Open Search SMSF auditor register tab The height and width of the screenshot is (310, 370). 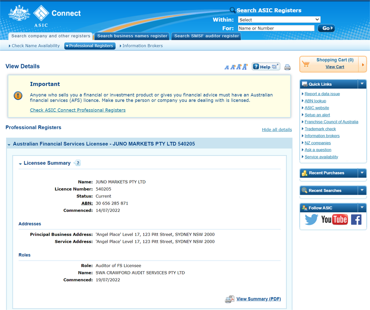pyautogui.click(x=206, y=36)
